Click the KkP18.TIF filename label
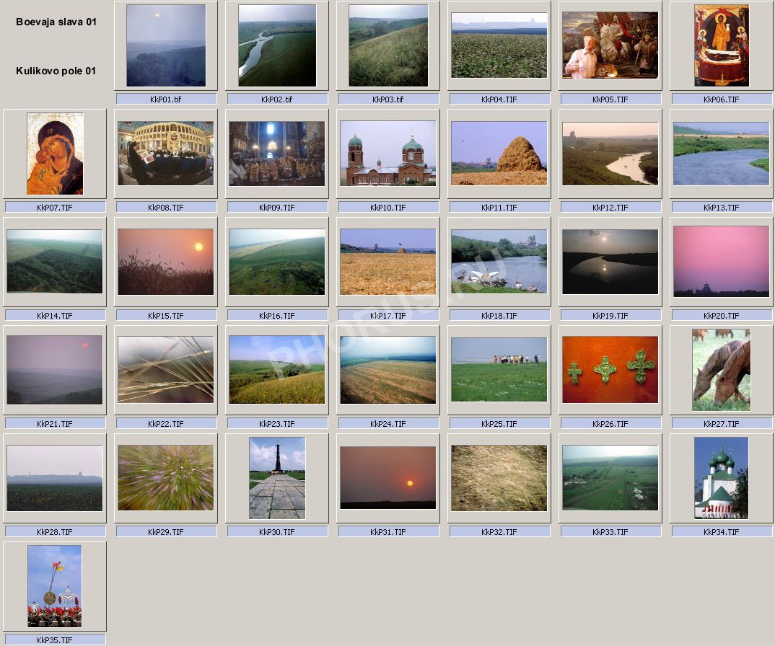This screenshot has width=775, height=646. [x=499, y=316]
